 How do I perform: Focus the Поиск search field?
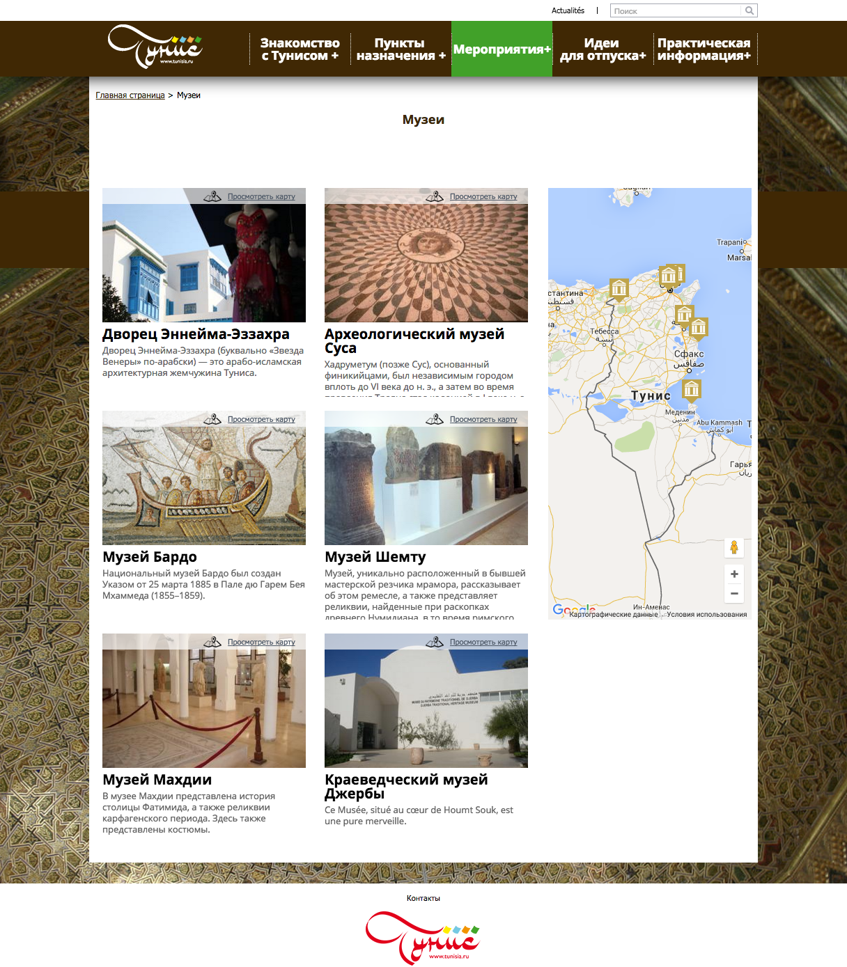tap(676, 10)
